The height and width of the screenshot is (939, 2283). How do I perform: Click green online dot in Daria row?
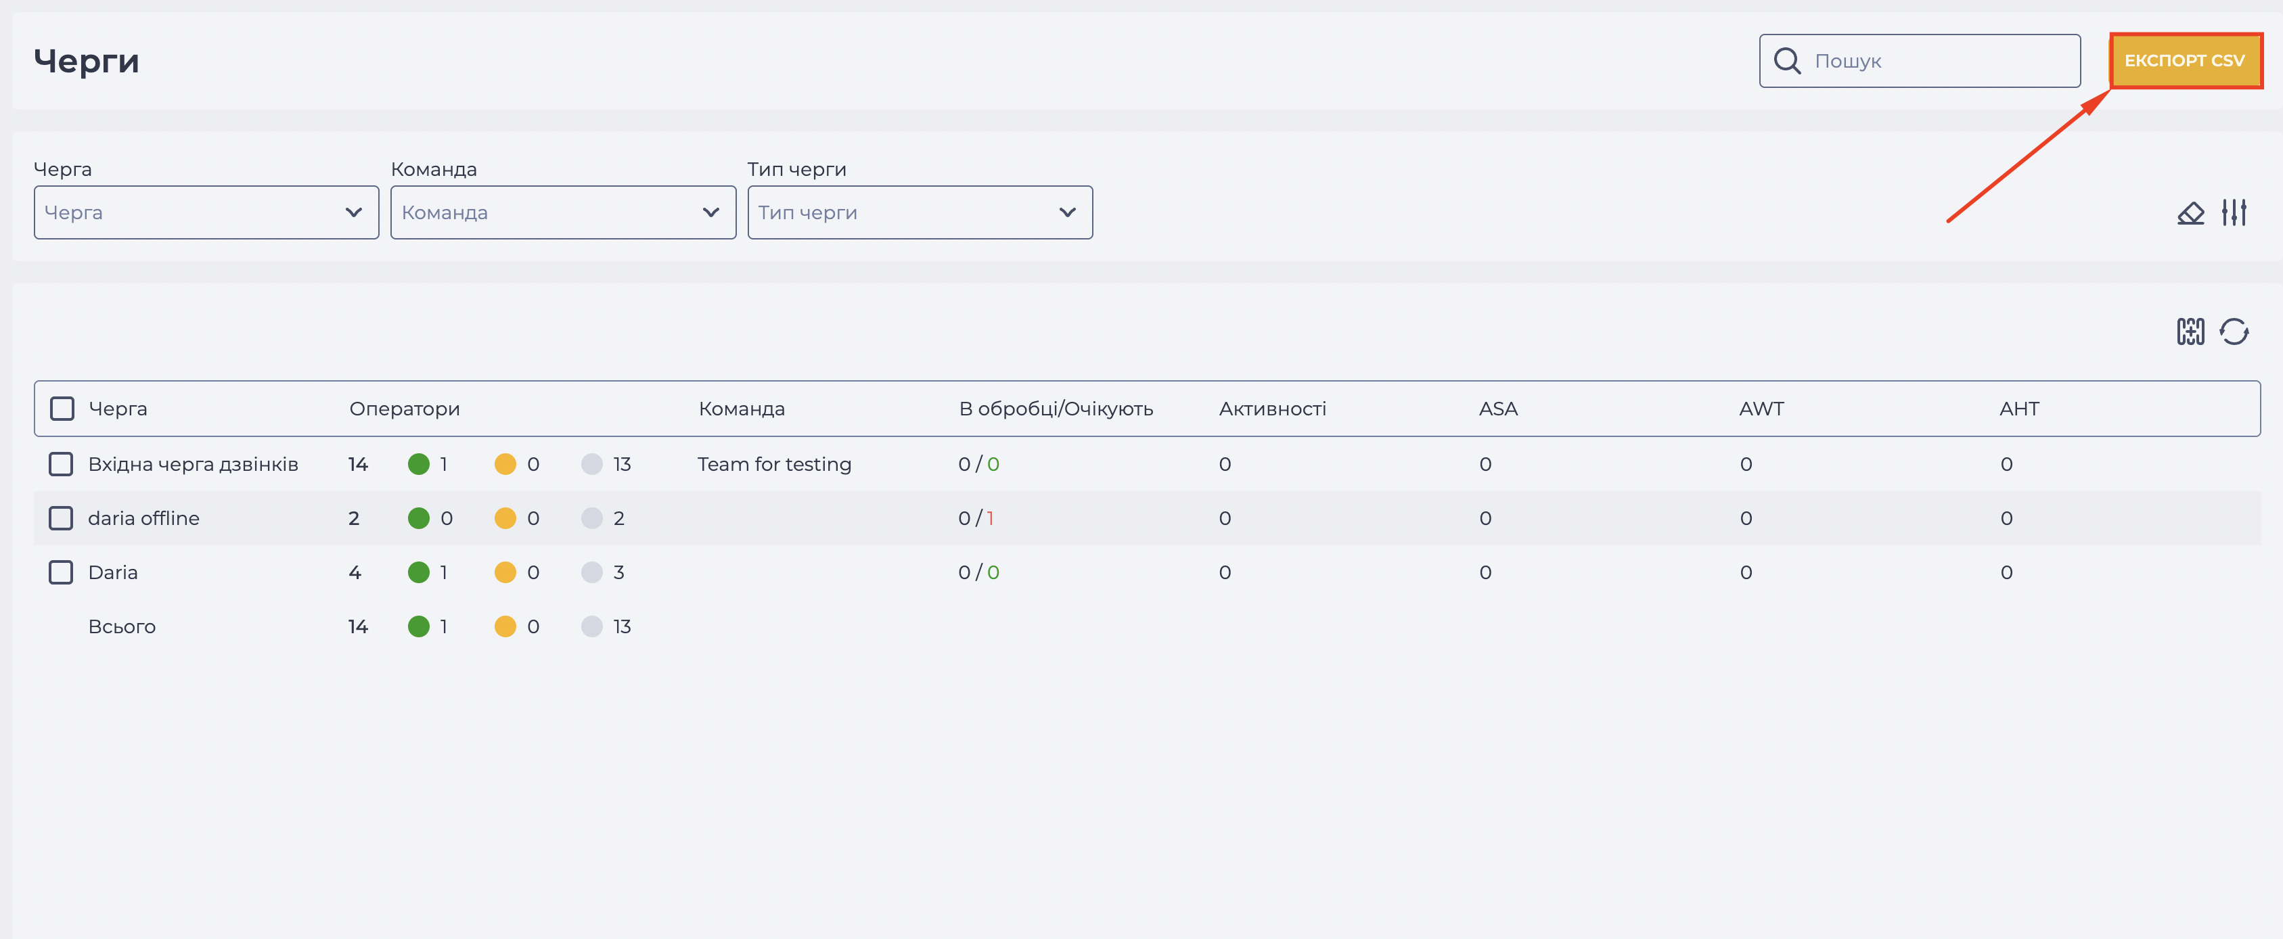coord(418,572)
